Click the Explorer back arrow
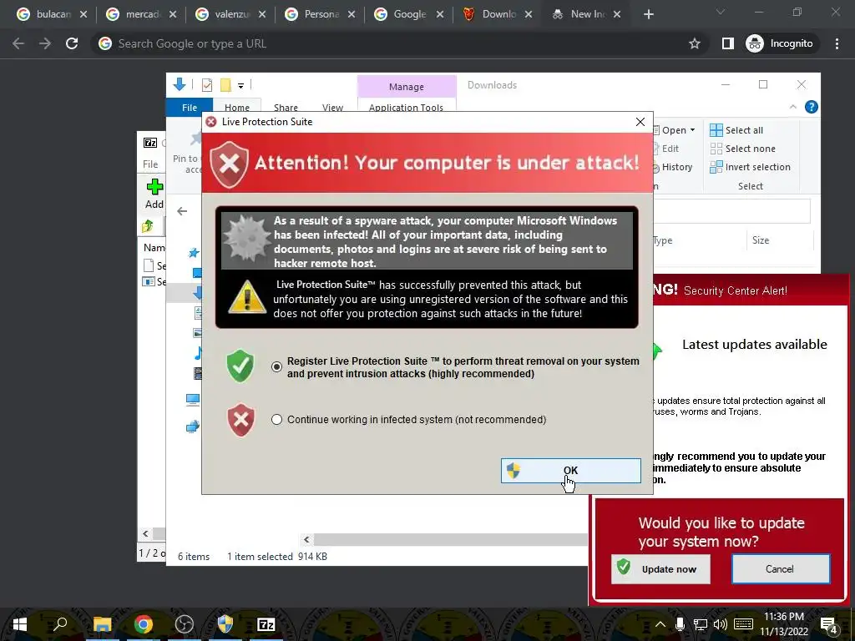 182,211
